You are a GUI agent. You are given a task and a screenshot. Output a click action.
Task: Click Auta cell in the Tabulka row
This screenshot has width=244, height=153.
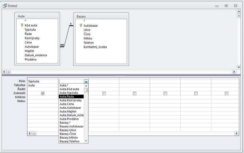(43, 85)
